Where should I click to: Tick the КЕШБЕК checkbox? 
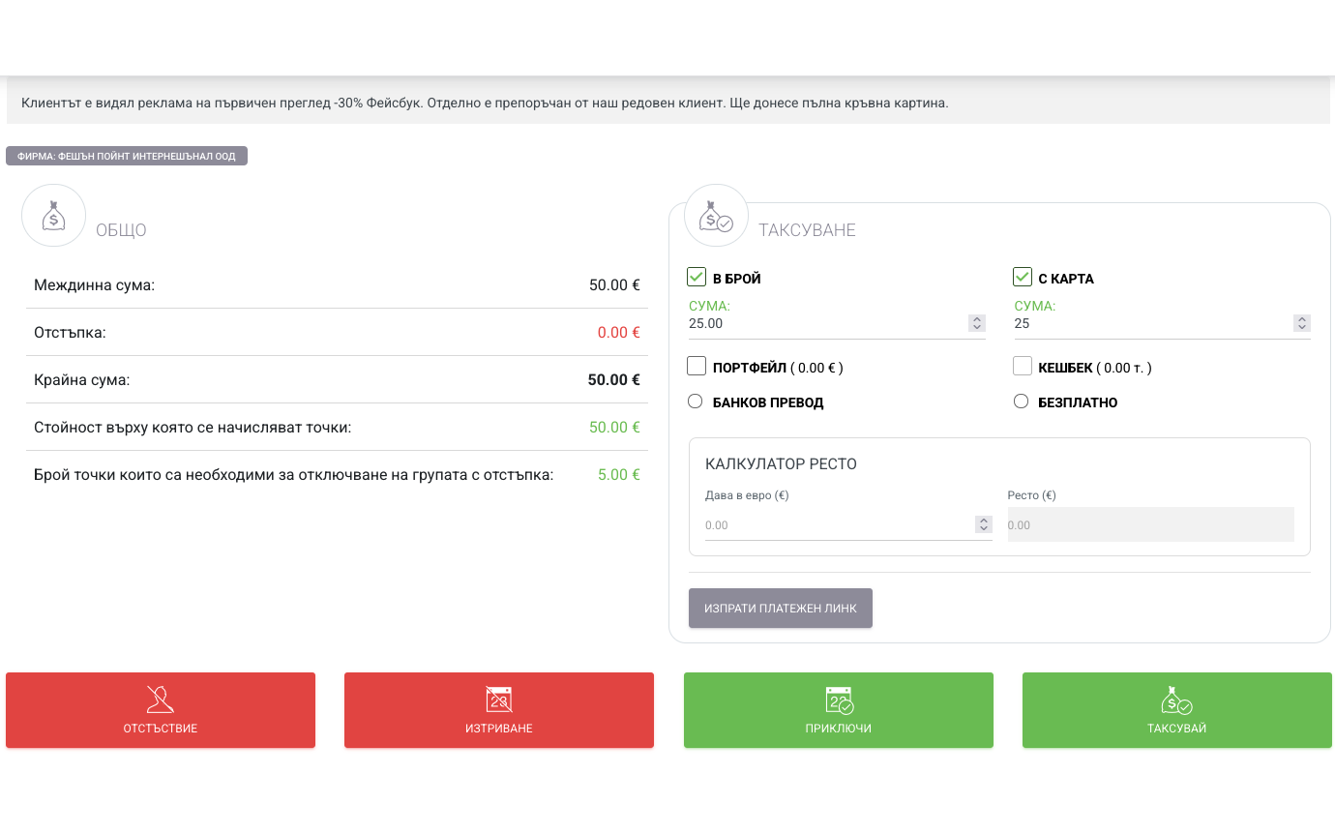pyautogui.click(x=1023, y=367)
